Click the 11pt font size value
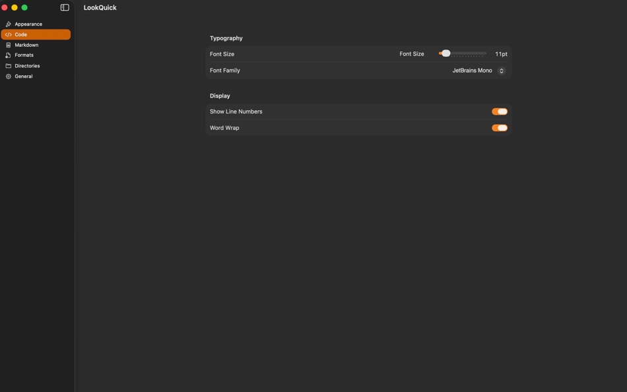Viewport: 627px width, 392px height. pyautogui.click(x=500, y=53)
